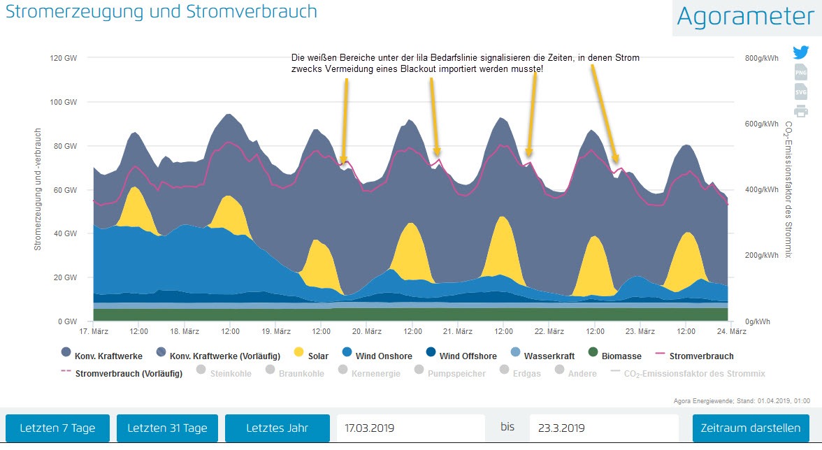
Task: Open the Agorameter logo link
Action: tap(747, 17)
